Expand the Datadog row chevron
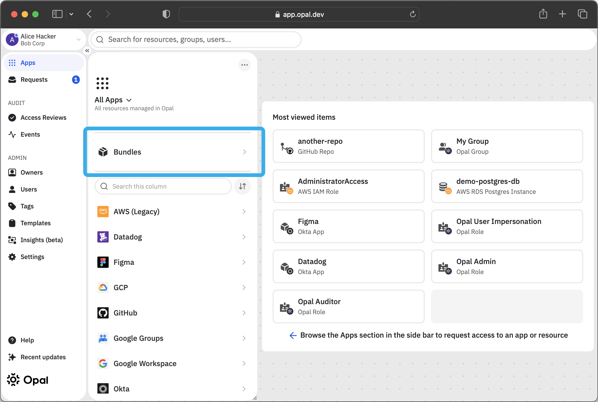This screenshot has width=598, height=402. pyautogui.click(x=244, y=237)
